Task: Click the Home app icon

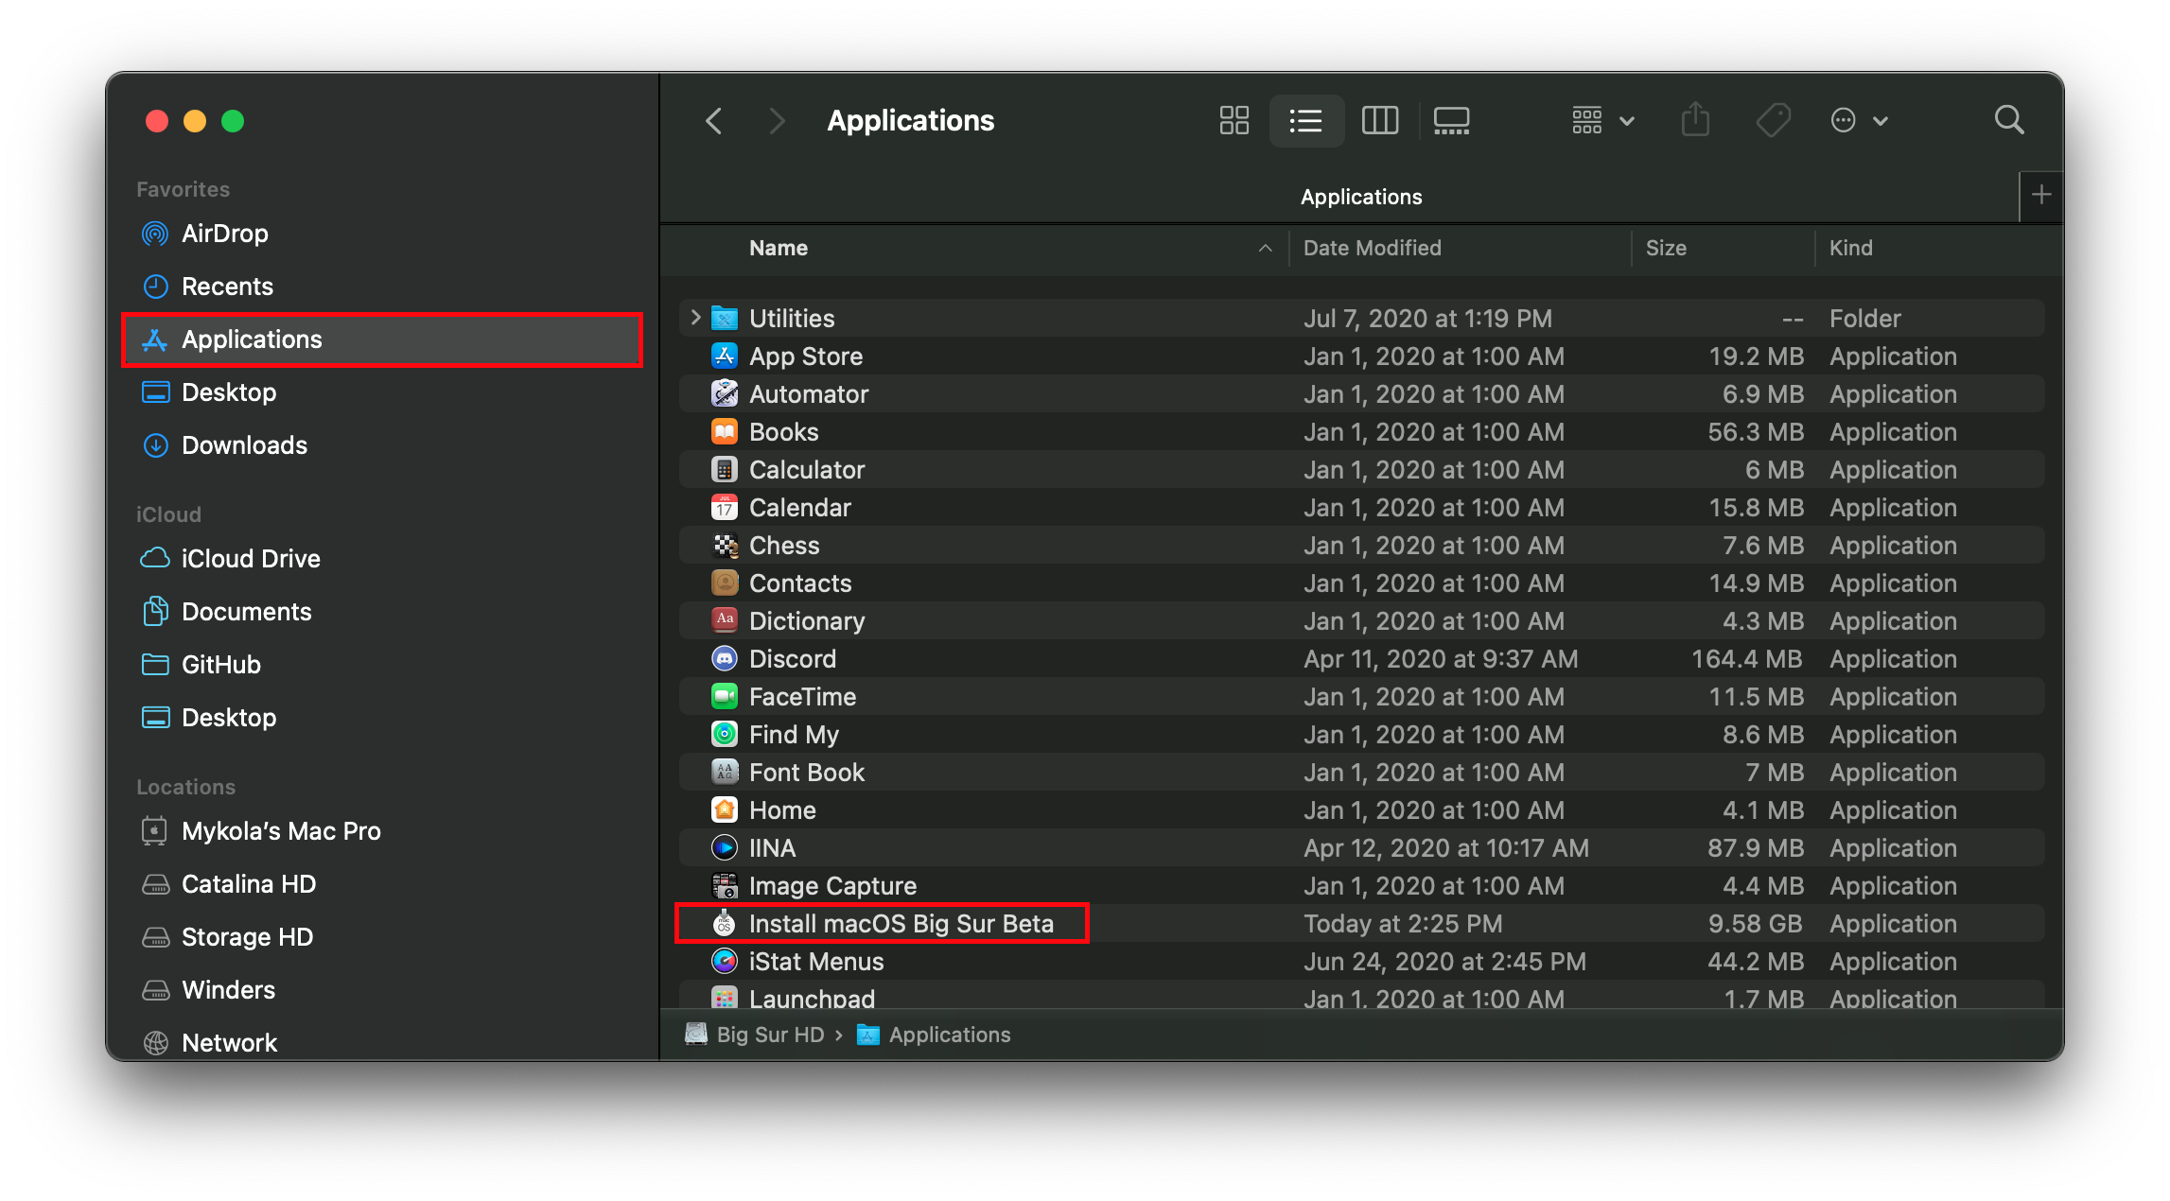Action: pyautogui.click(x=725, y=809)
